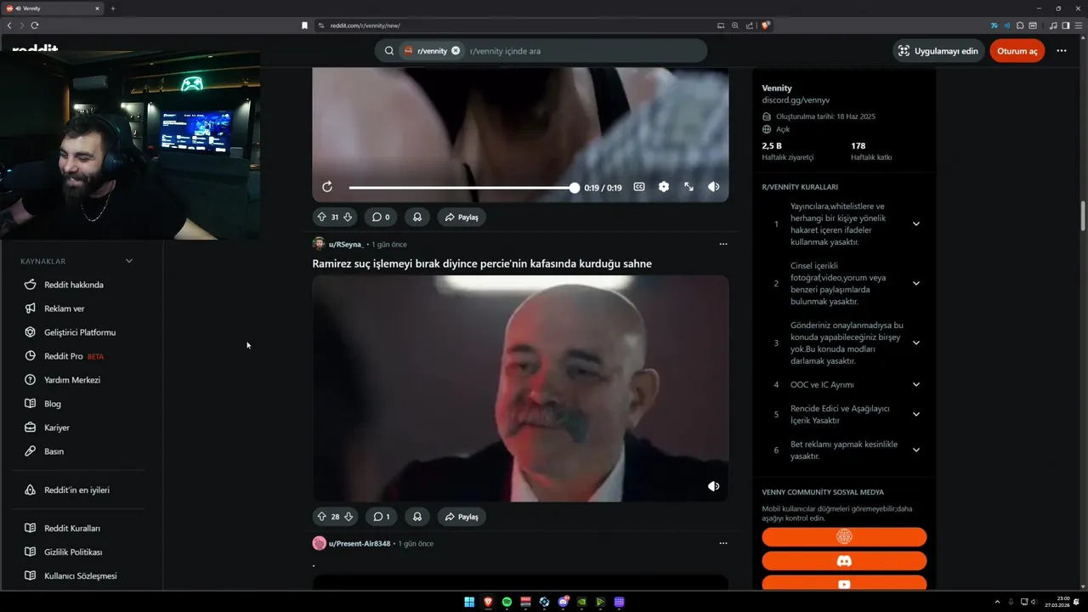Image resolution: width=1088 pixels, height=612 pixels.
Task: Click Oturum aç button
Action: (x=1017, y=51)
